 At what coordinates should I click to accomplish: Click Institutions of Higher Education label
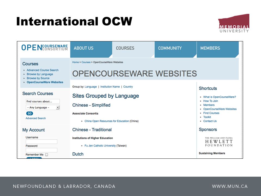click(92, 138)
